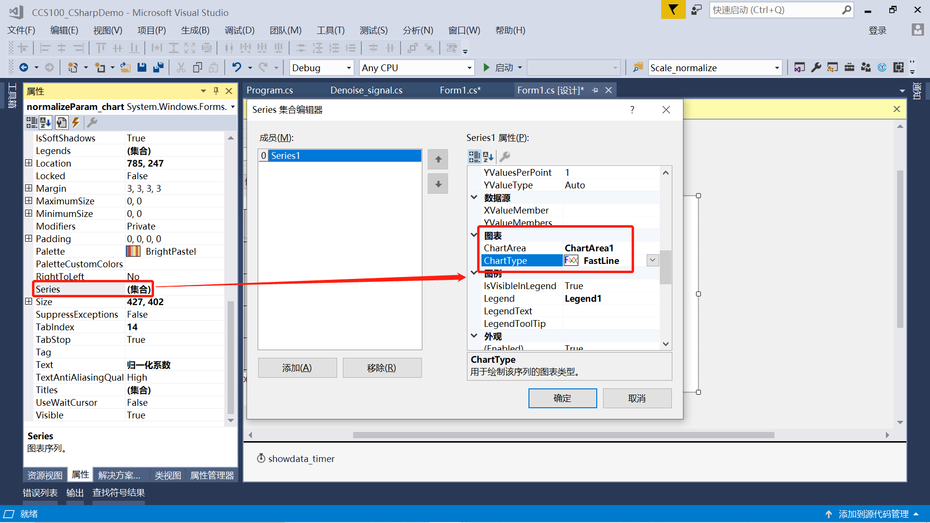Toggle pin on the Properties panel
Viewport: 930px width, 523px height.
tap(216, 91)
